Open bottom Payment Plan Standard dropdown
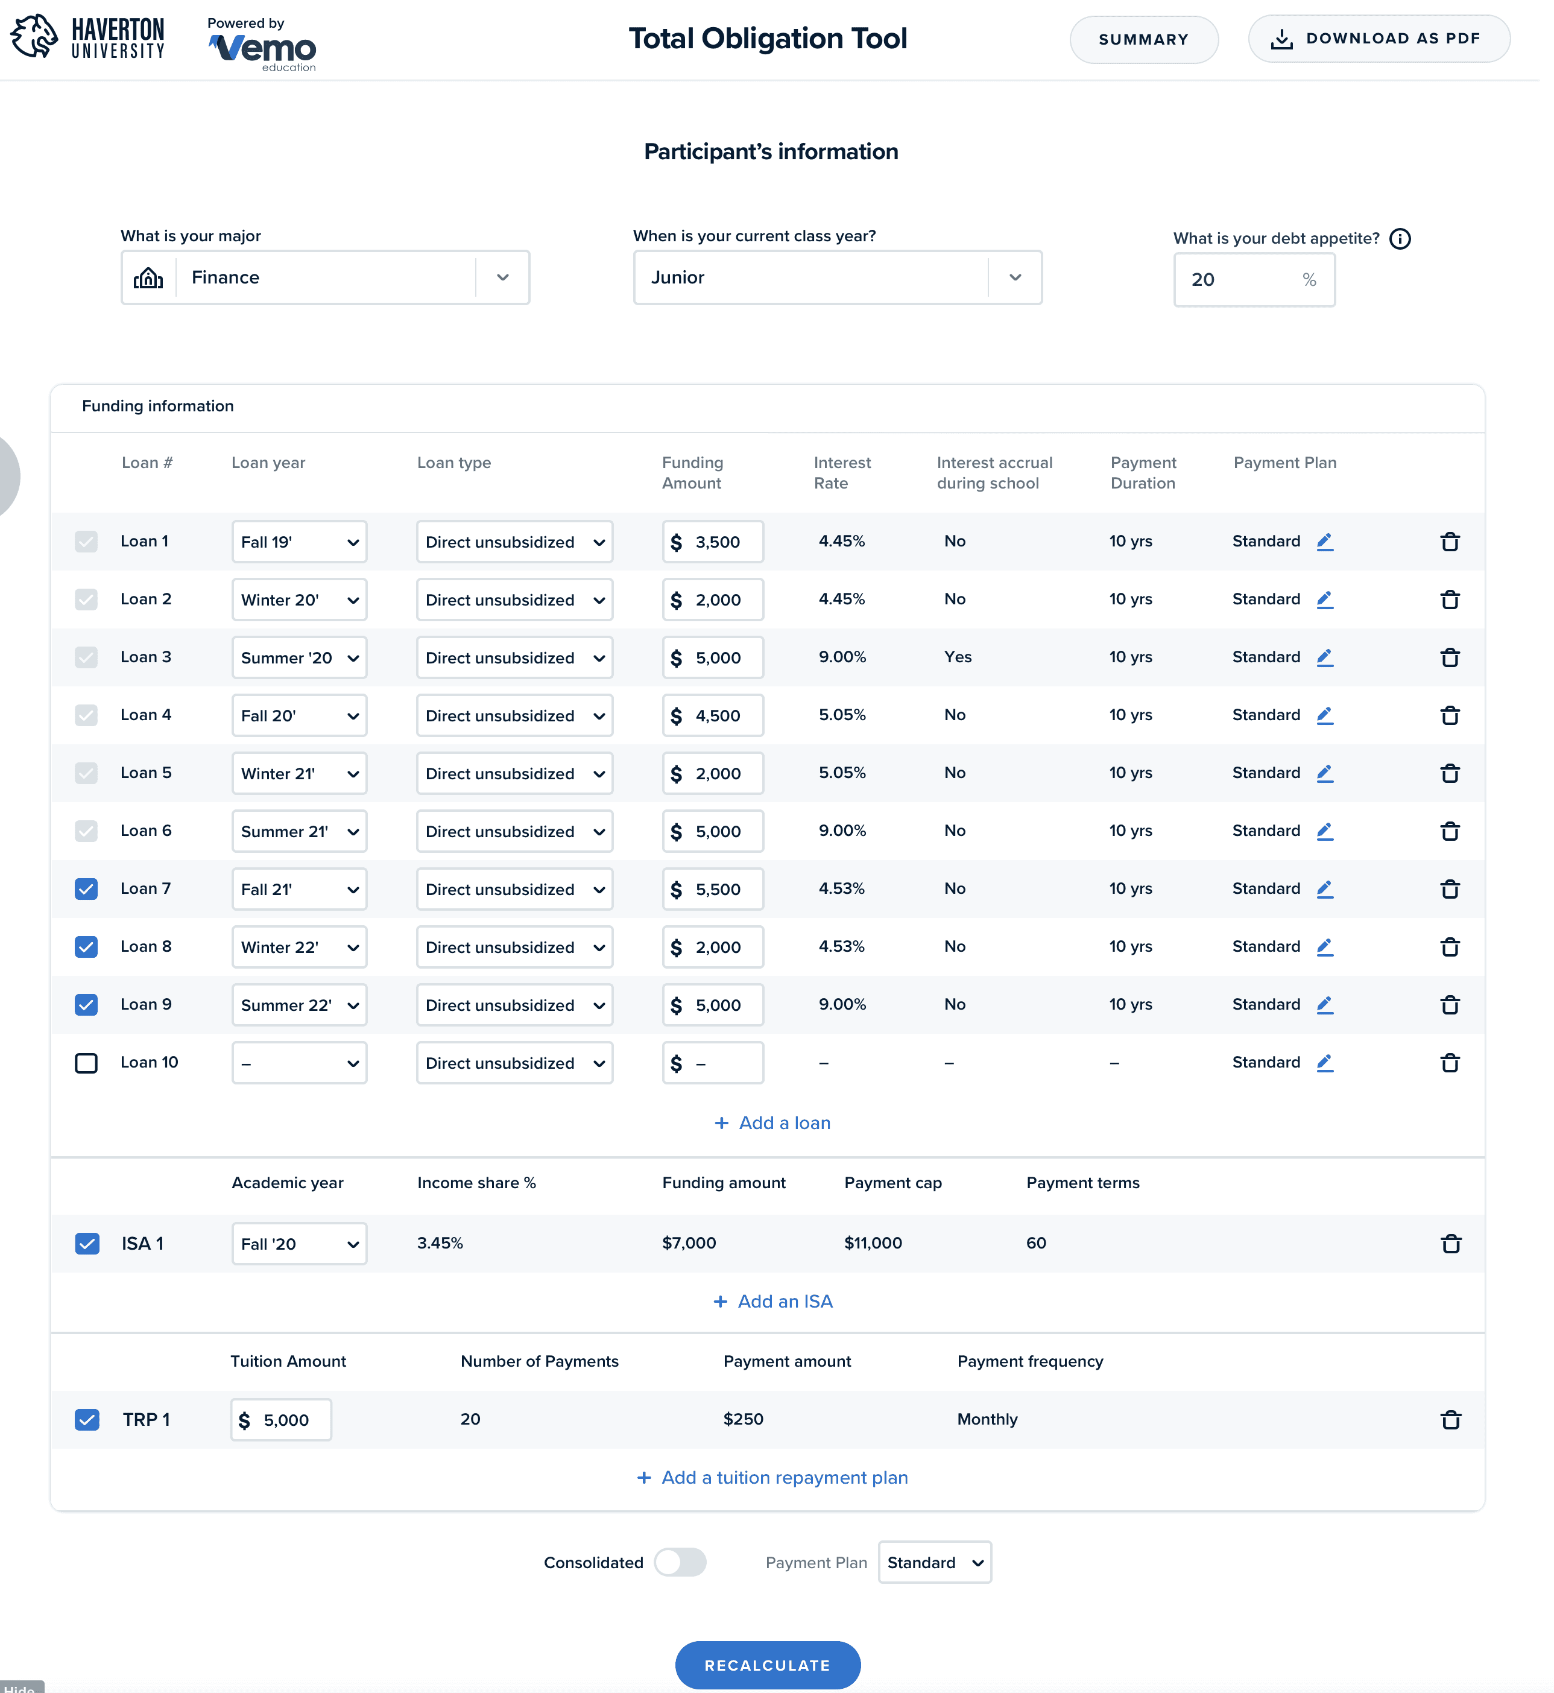This screenshot has width=1554, height=1693. (944, 1576)
